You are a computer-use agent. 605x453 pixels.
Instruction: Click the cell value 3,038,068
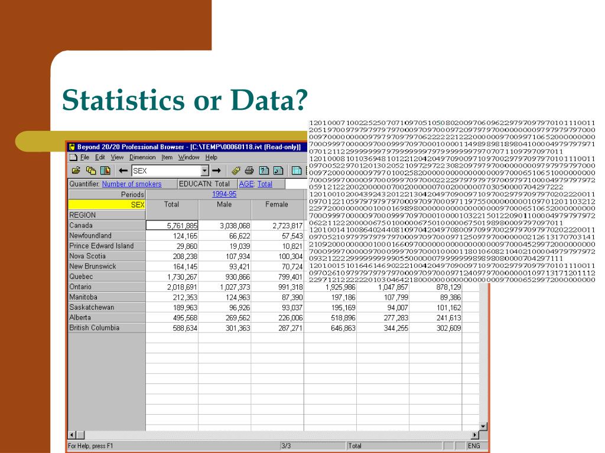pyautogui.click(x=225, y=225)
